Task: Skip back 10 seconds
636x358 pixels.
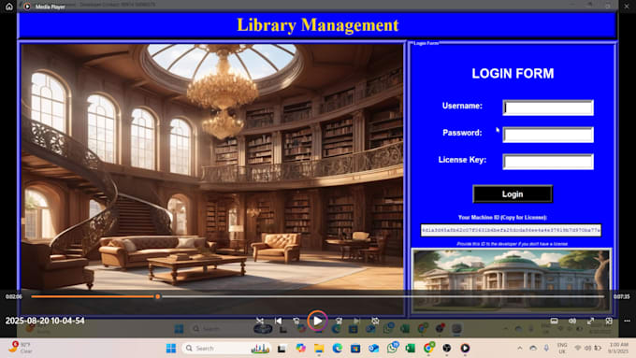Action: [x=296, y=321]
